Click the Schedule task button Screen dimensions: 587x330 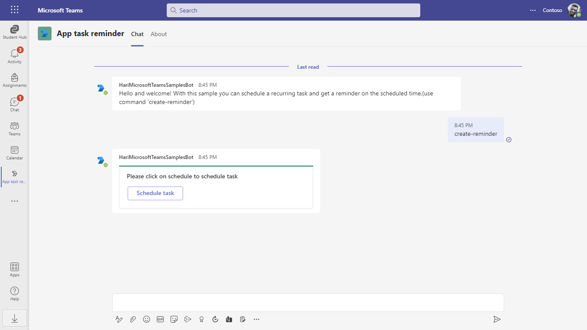(155, 193)
